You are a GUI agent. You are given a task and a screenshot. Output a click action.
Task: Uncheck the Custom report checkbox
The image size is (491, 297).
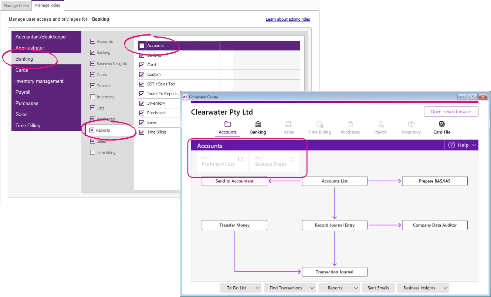pyautogui.click(x=142, y=74)
